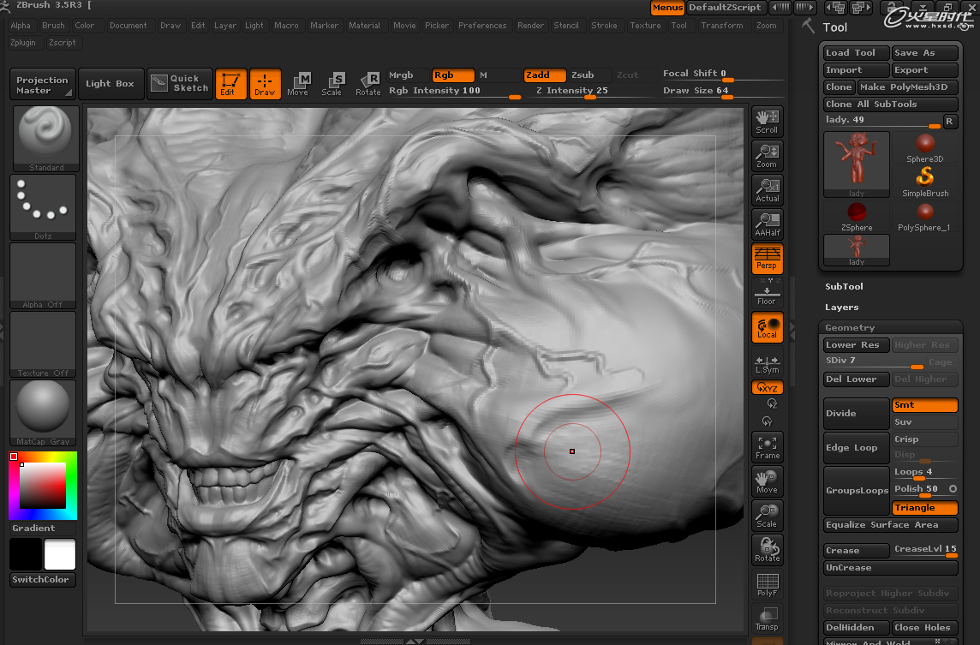The image size is (980, 645).
Task: Click the SwitchColor button
Action: coord(43,579)
